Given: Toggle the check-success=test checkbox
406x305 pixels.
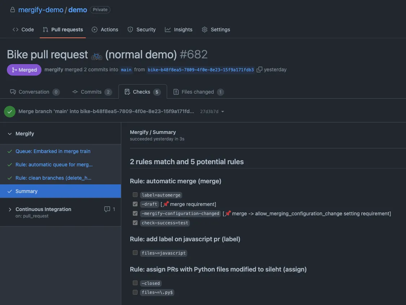Looking at the screenshot, I should pos(135,223).
